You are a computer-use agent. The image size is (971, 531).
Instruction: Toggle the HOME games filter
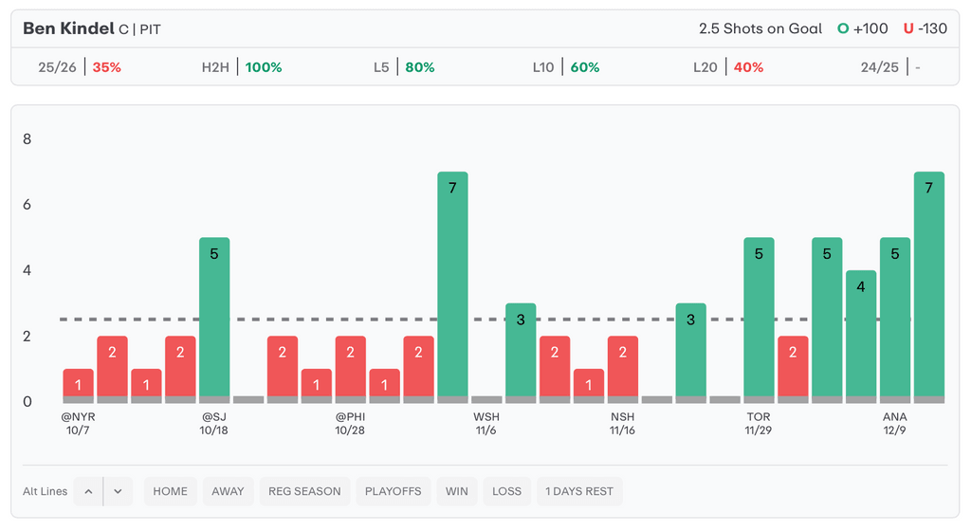coord(171,491)
